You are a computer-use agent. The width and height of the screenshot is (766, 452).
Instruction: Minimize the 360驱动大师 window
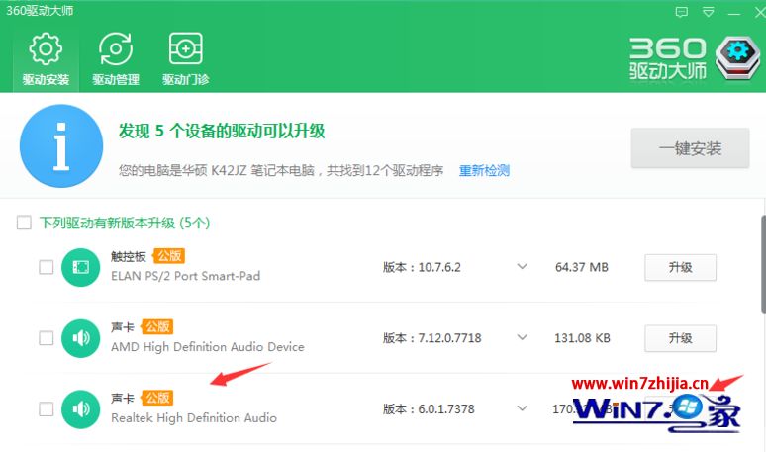pyautogui.click(x=734, y=13)
